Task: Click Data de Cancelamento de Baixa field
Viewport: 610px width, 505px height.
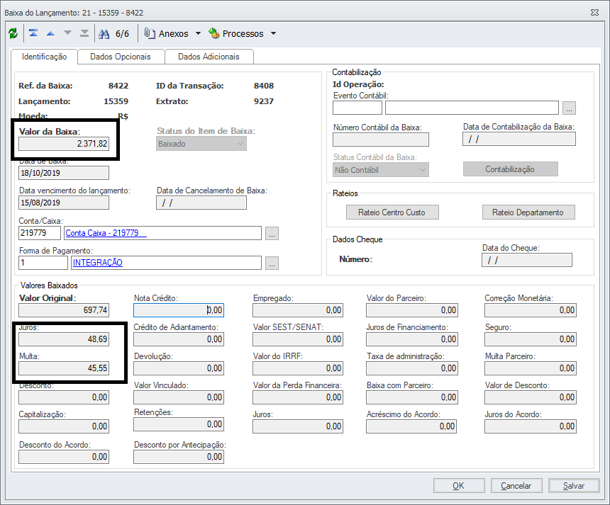Action: coord(201,203)
